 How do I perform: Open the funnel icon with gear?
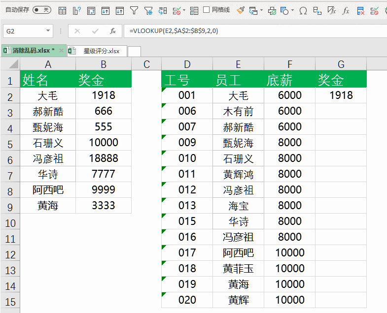point(148,11)
